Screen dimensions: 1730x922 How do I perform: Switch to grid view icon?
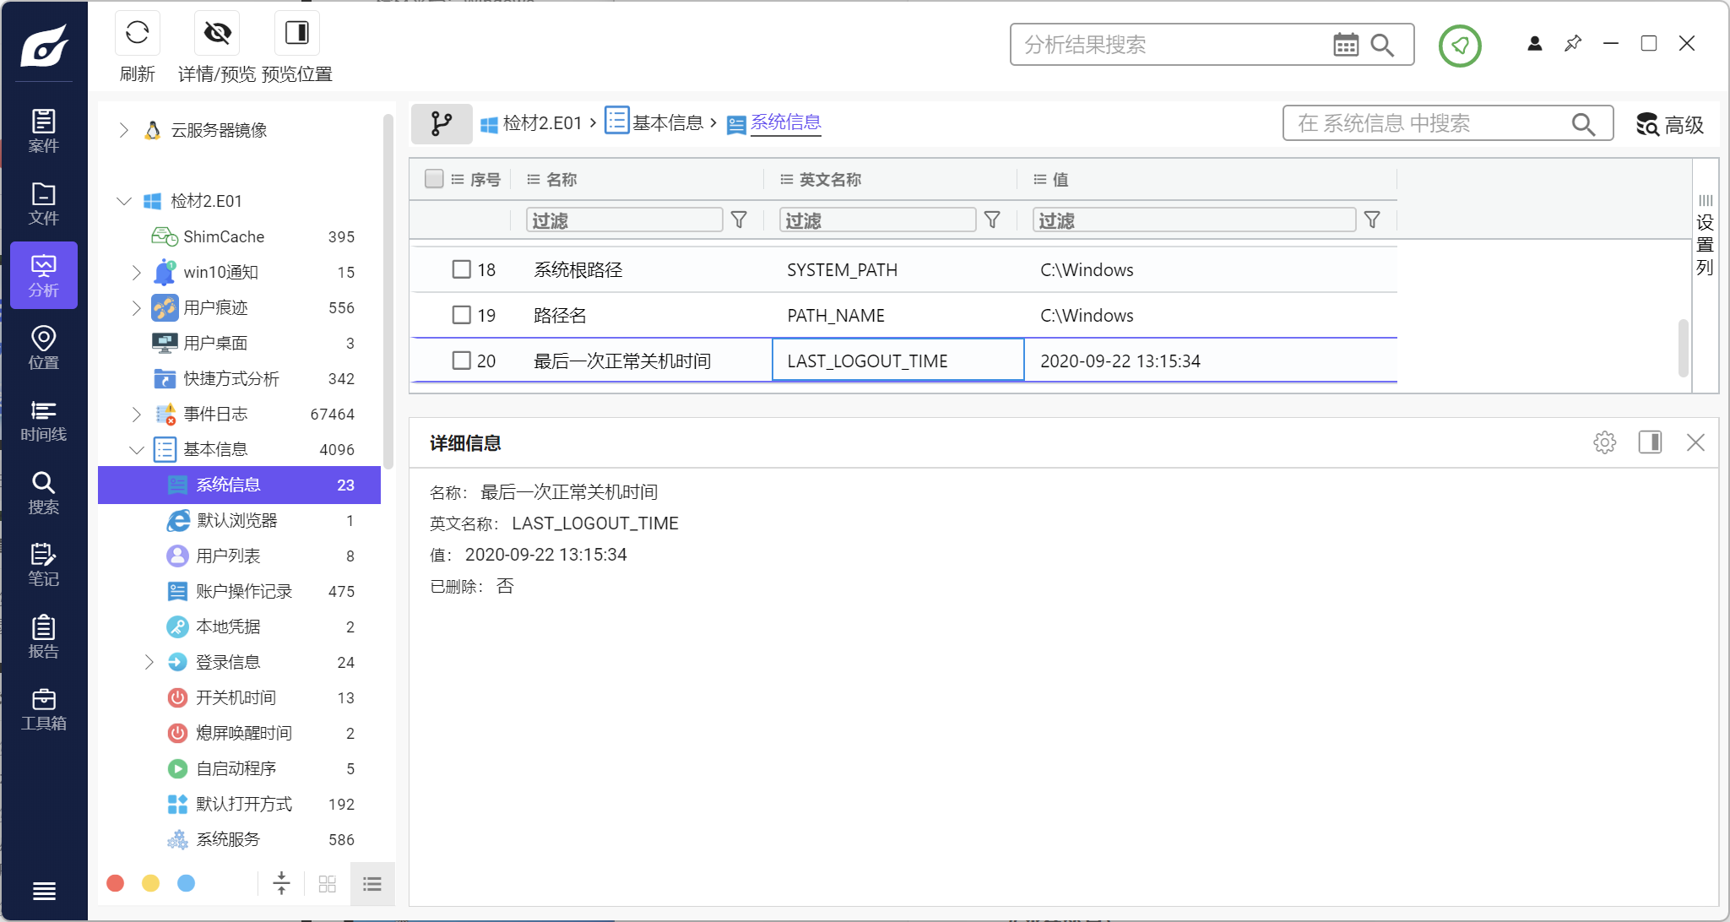tap(328, 884)
